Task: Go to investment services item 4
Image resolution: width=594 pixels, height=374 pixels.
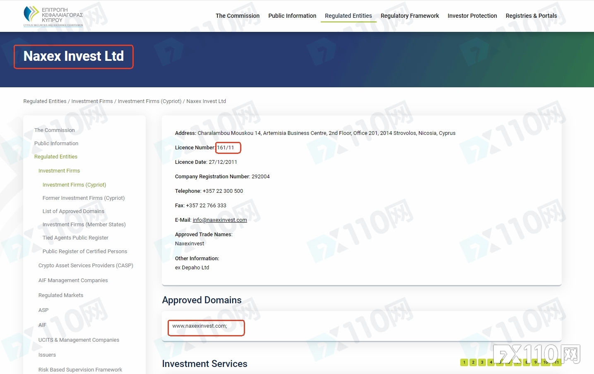Action: coord(491,362)
